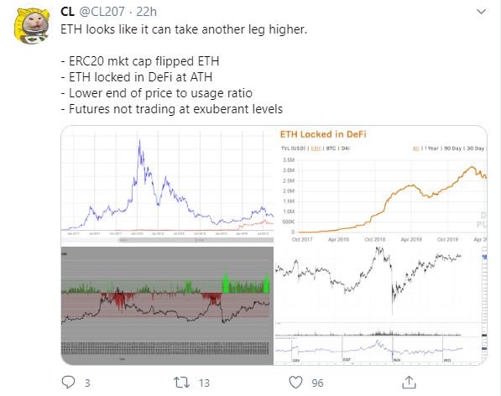Click the reply speech bubble icon
Image resolution: width=501 pixels, height=396 pixels.
click(x=68, y=383)
